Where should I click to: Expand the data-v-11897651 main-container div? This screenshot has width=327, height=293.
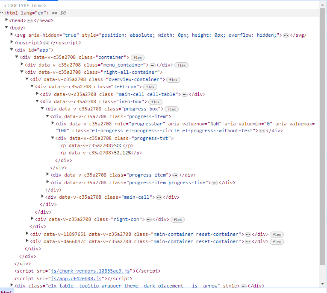[x=27, y=233]
